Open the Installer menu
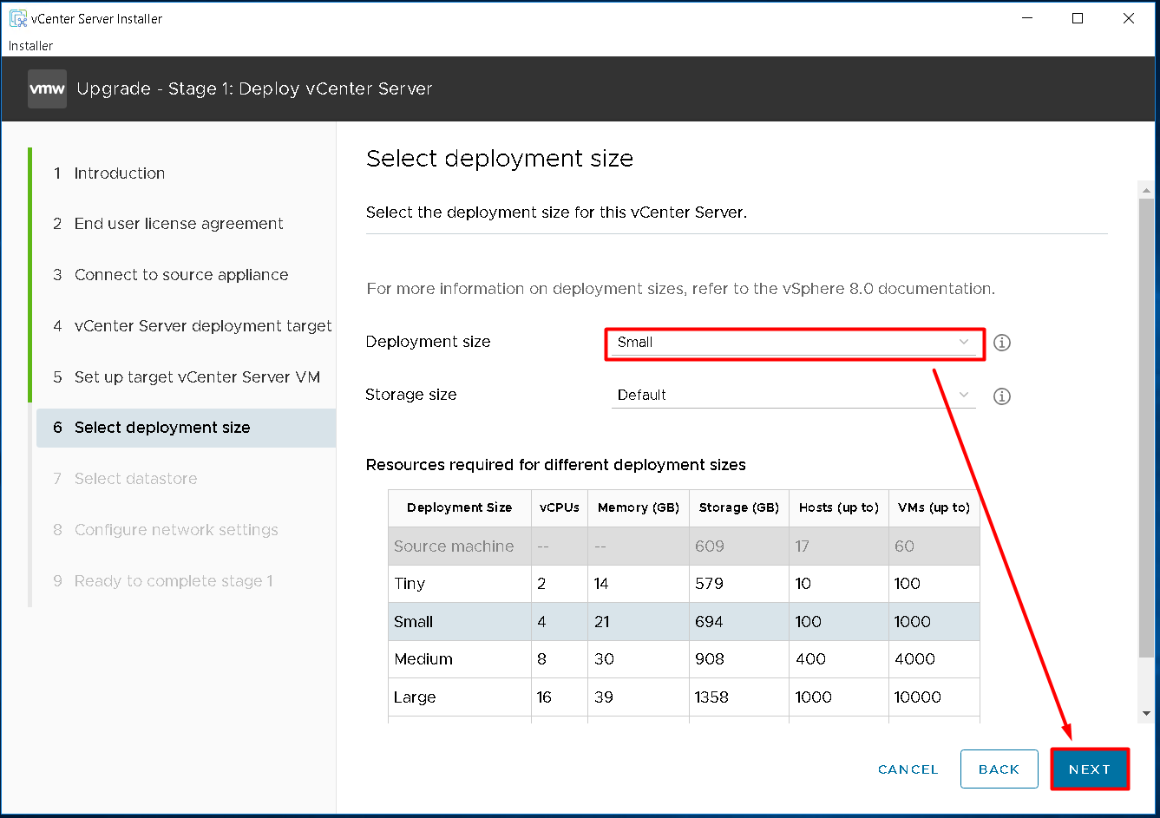Image resolution: width=1160 pixels, height=818 pixels. click(x=30, y=46)
